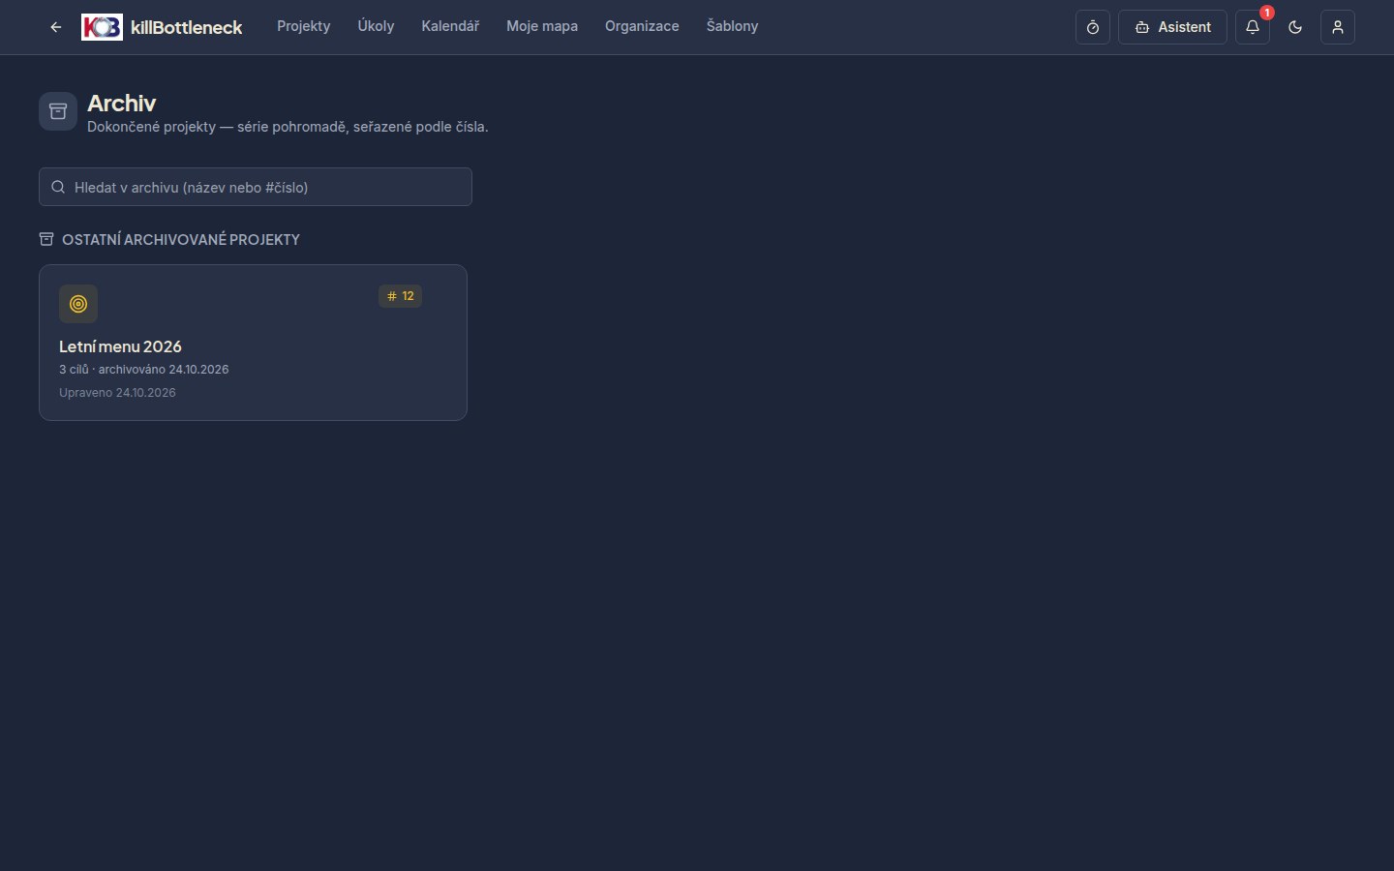Open the killBottleneck logo home
Viewport: 1394px width, 871px height.
pyautogui.click(x=162, y=27)
